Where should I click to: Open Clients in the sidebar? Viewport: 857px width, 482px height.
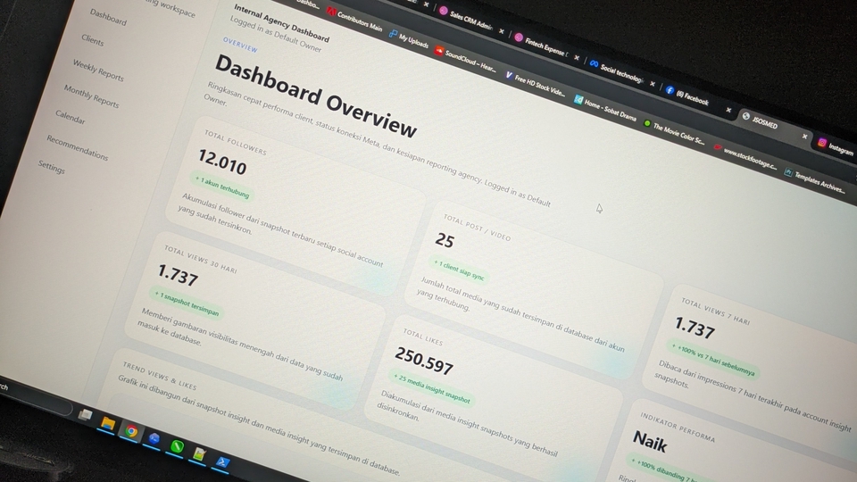(x=92, y=40)
